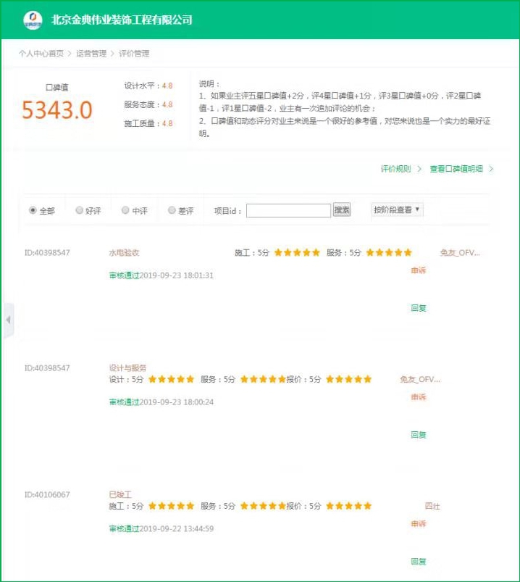Image resolution: width=520 pixels, height=582 pixels.
Task: Click the 项目id input field
Action: (288, 211)
